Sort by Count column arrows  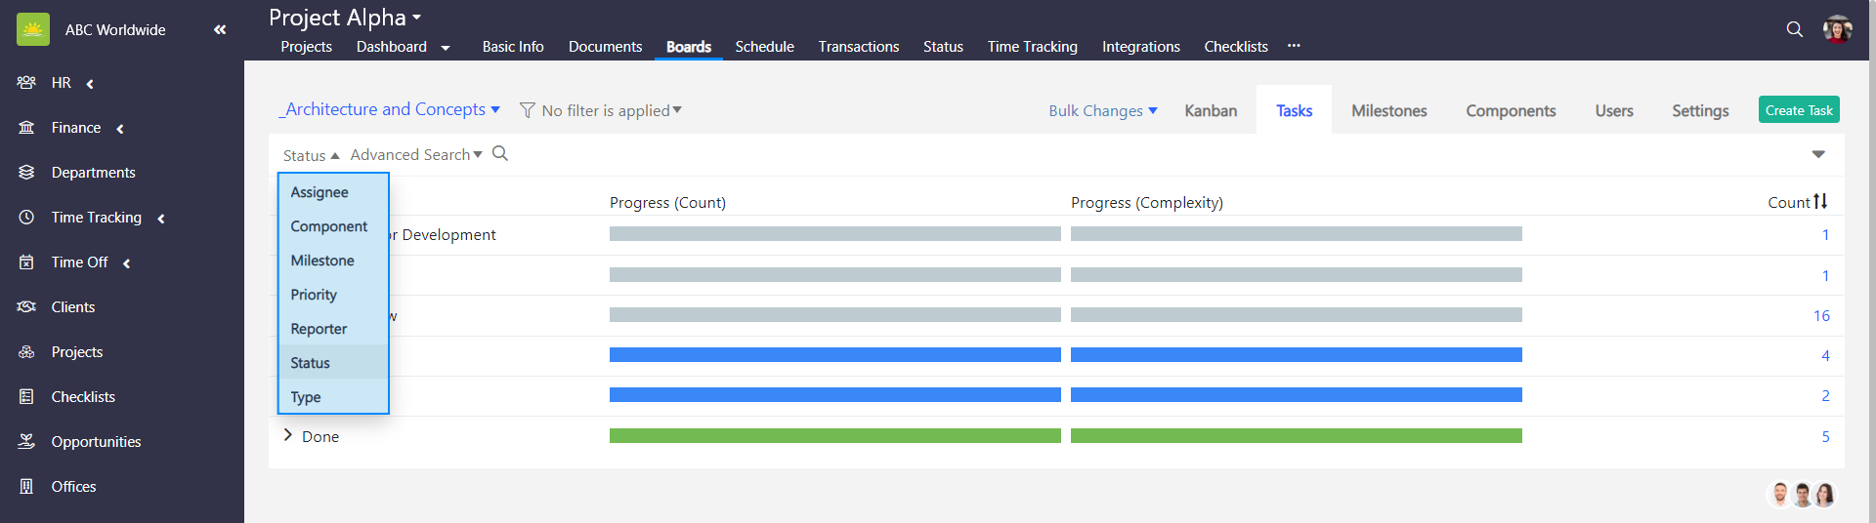coord(1820,202)
